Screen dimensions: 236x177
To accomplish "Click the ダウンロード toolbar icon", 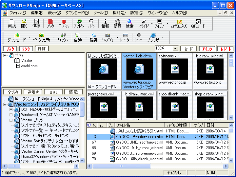I will click(17, 37).
